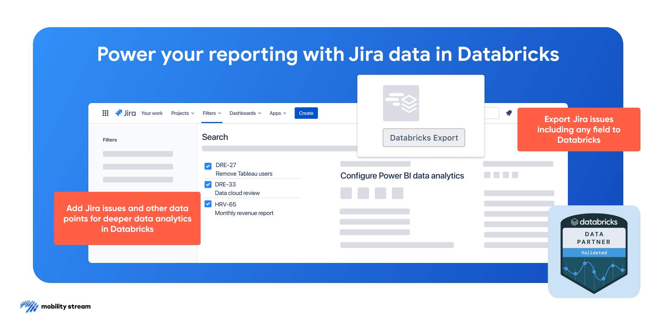Click the Databricks stacked-layers icon
The image size is (658, 322).
click(401, 103)
